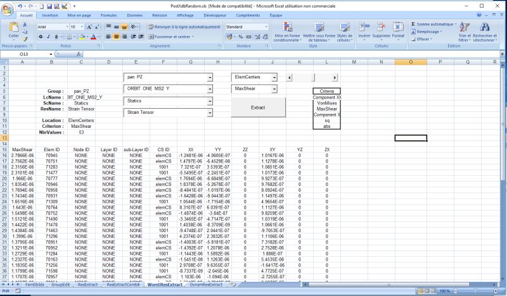The width and height of the screenshot is (507, 296).
Task: Click the borders icon in Police group
Action: click(69, 37)
